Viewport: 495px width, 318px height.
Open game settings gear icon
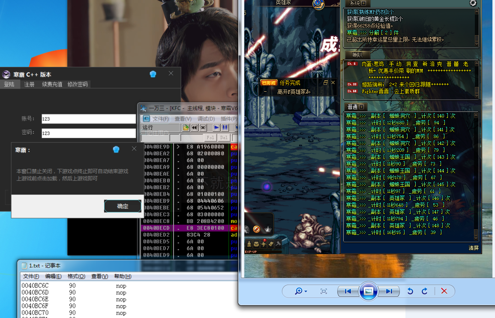473,3
